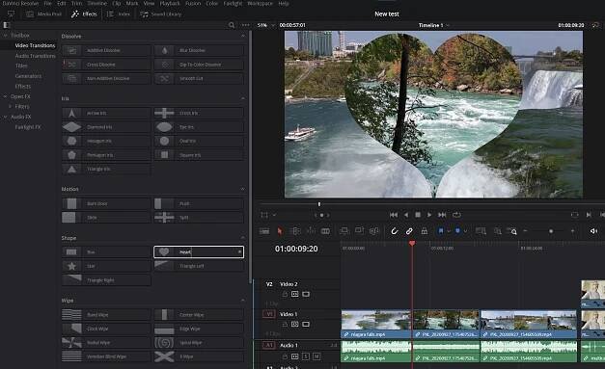Click the Insert Clip toolbar icon

344,230
